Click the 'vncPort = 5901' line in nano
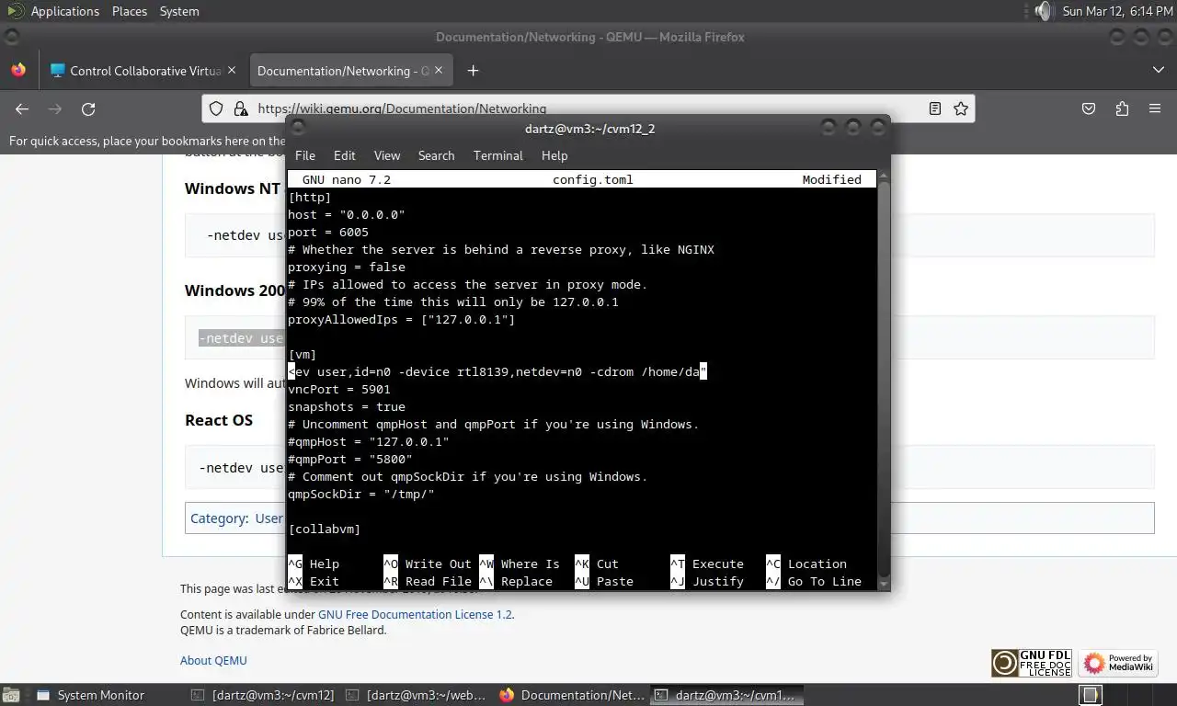1177x706 pixels. coord(339,389)
